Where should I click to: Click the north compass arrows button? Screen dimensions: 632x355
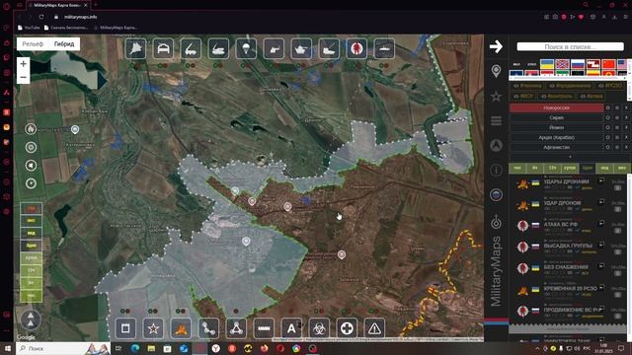[31, 319]
